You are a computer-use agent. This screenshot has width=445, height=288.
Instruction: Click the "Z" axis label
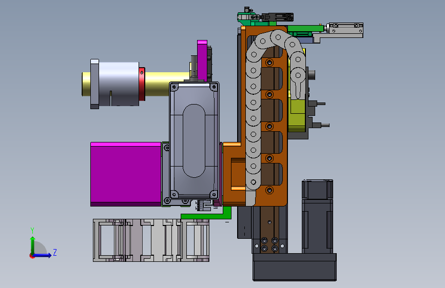click(55, 252)
